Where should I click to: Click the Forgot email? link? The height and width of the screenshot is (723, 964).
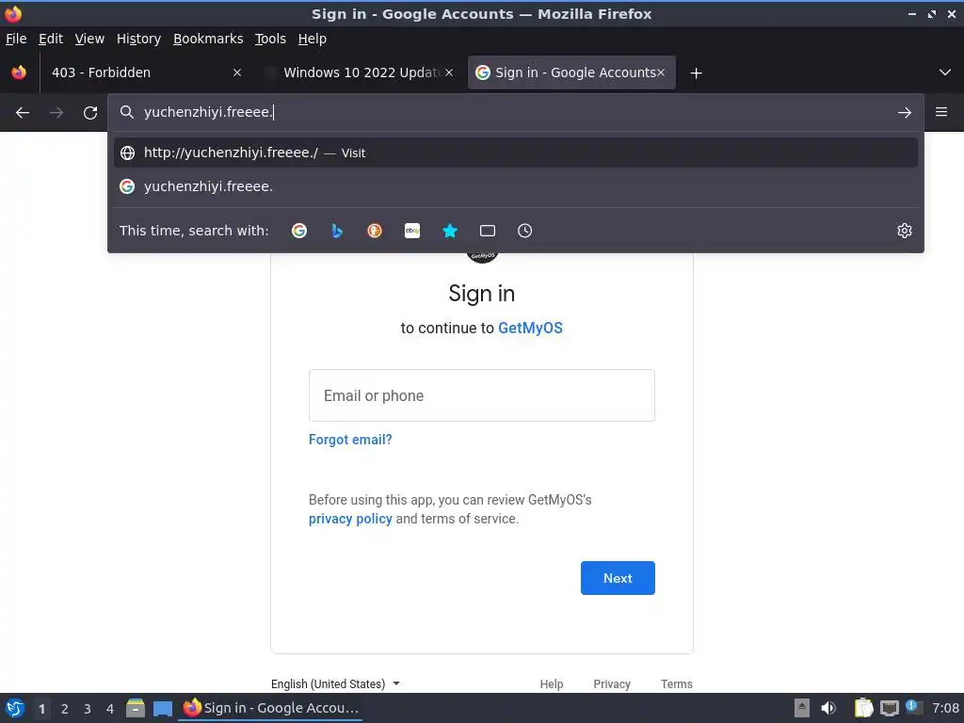click(350, 440)
